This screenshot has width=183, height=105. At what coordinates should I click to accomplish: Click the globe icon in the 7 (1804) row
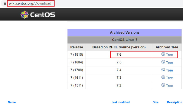[x=163, y=62]
